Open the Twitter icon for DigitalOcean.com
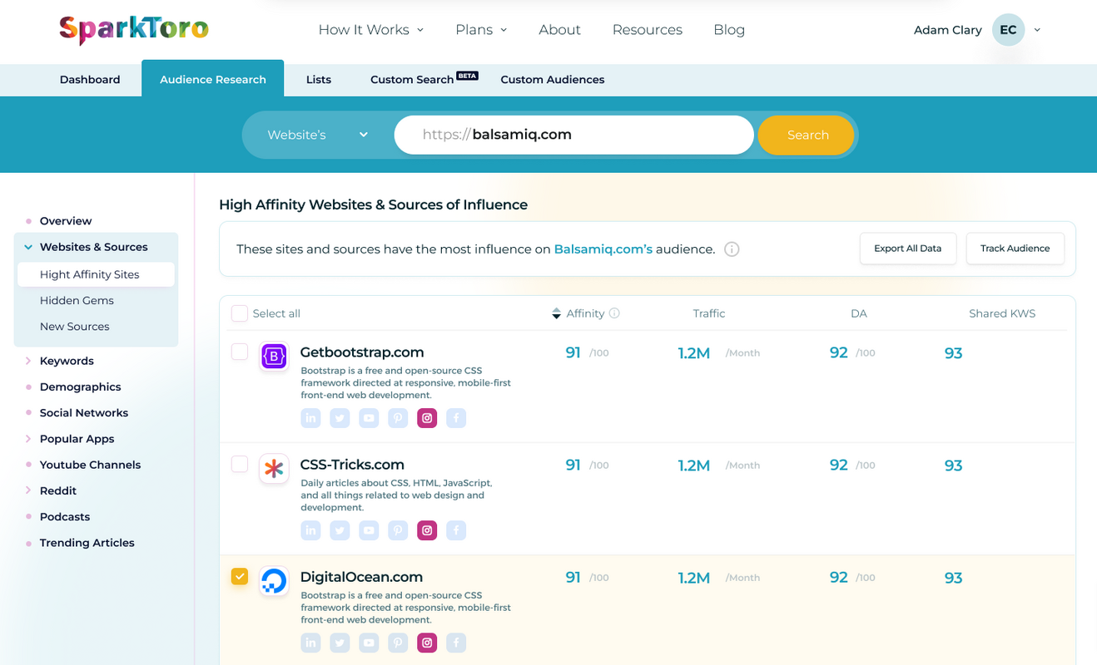The image size is (1097, 665). [x=340, y=643]
